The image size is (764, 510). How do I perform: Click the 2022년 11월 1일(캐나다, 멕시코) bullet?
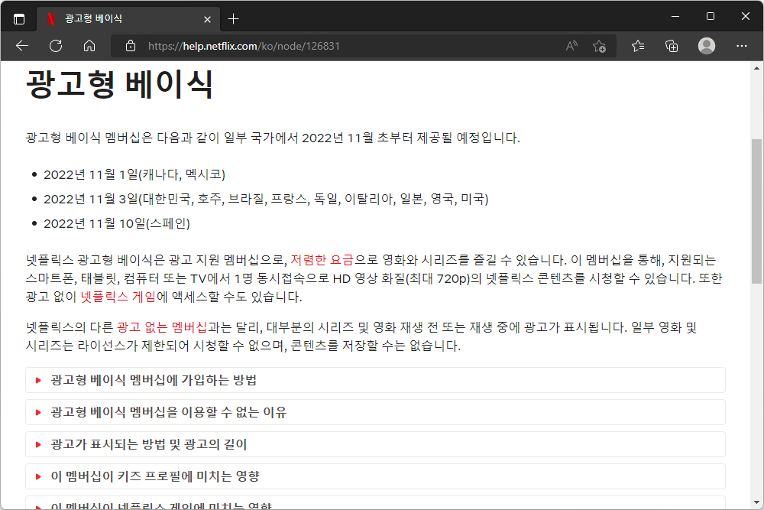pyautogui.click(x=134, y=174)
